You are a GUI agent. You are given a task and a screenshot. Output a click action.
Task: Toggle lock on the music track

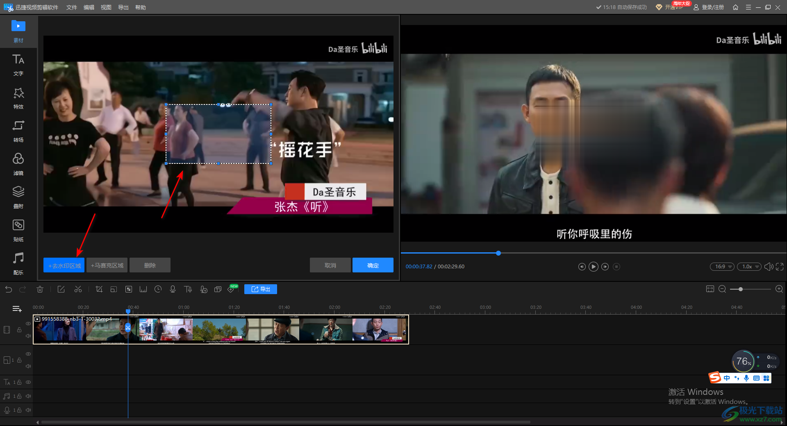pyautogui.click(x=19, y=396)
